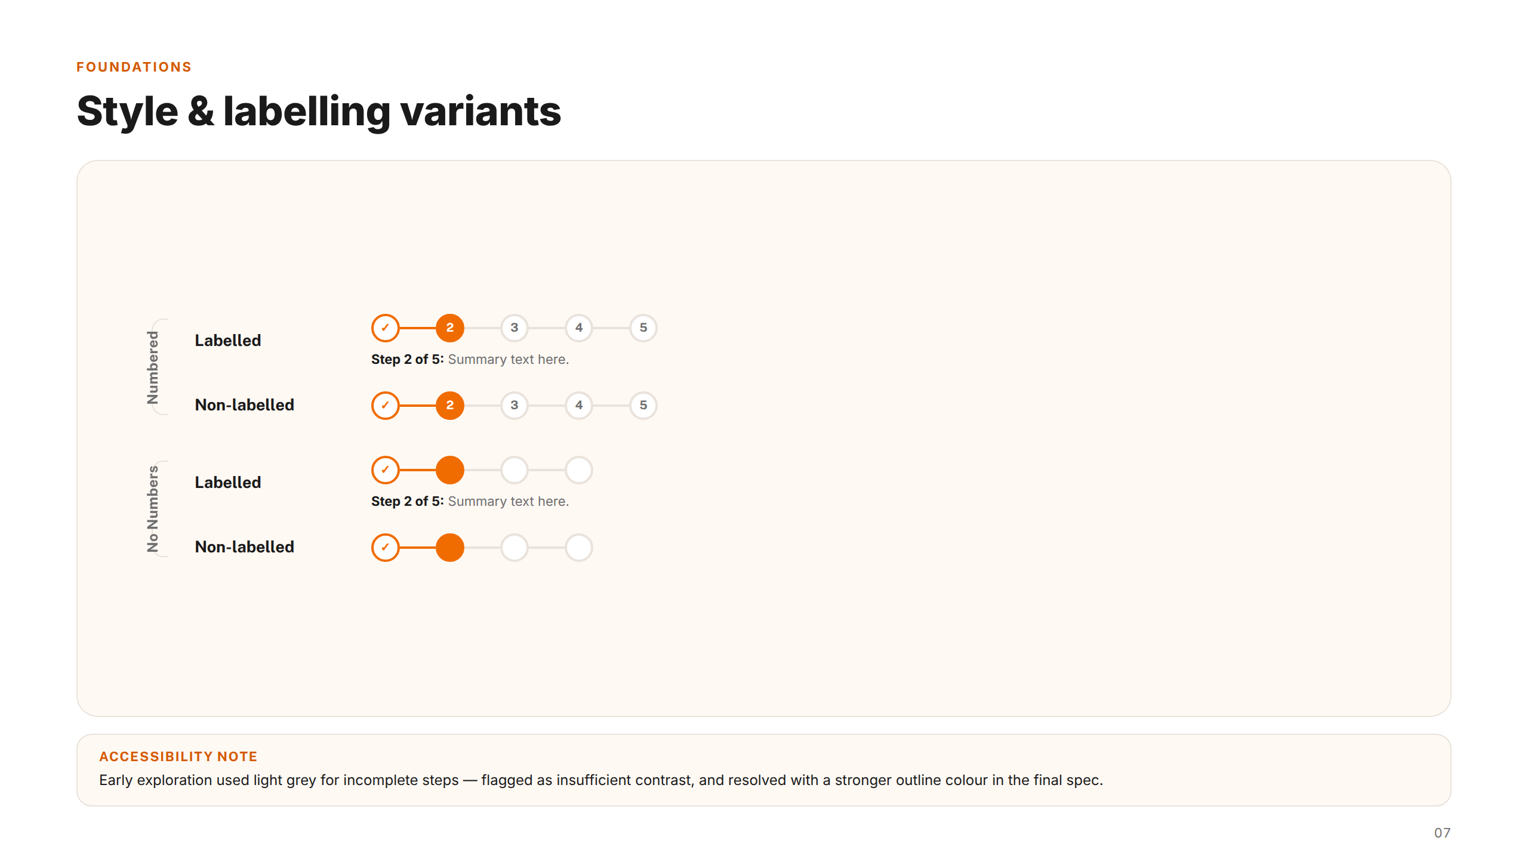Click the No Numbers vertical group label
Screen dimensions: 1528x859
(x=153, y=509)
